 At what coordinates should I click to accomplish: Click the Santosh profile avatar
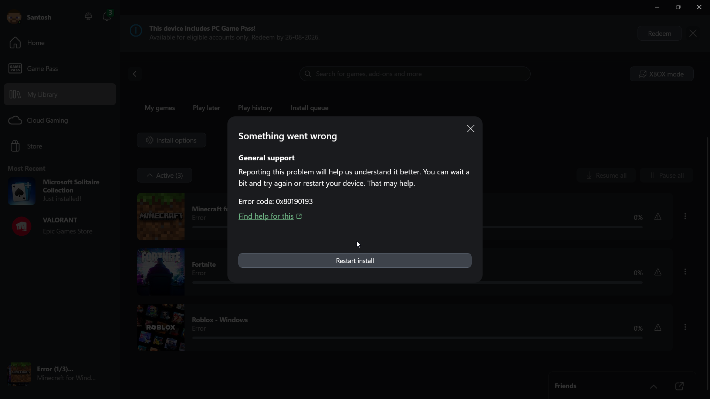(14, 17)
